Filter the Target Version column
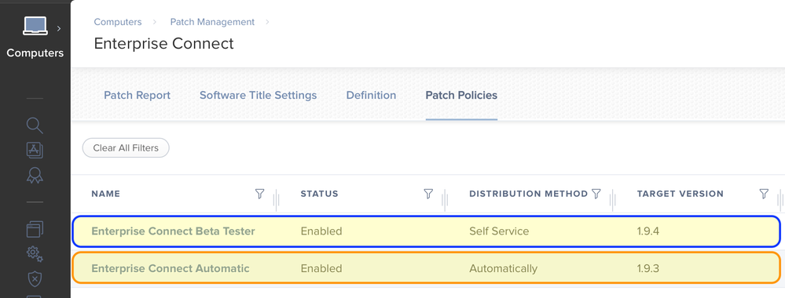Screen dimensions: 785x298 click(764, 194)
